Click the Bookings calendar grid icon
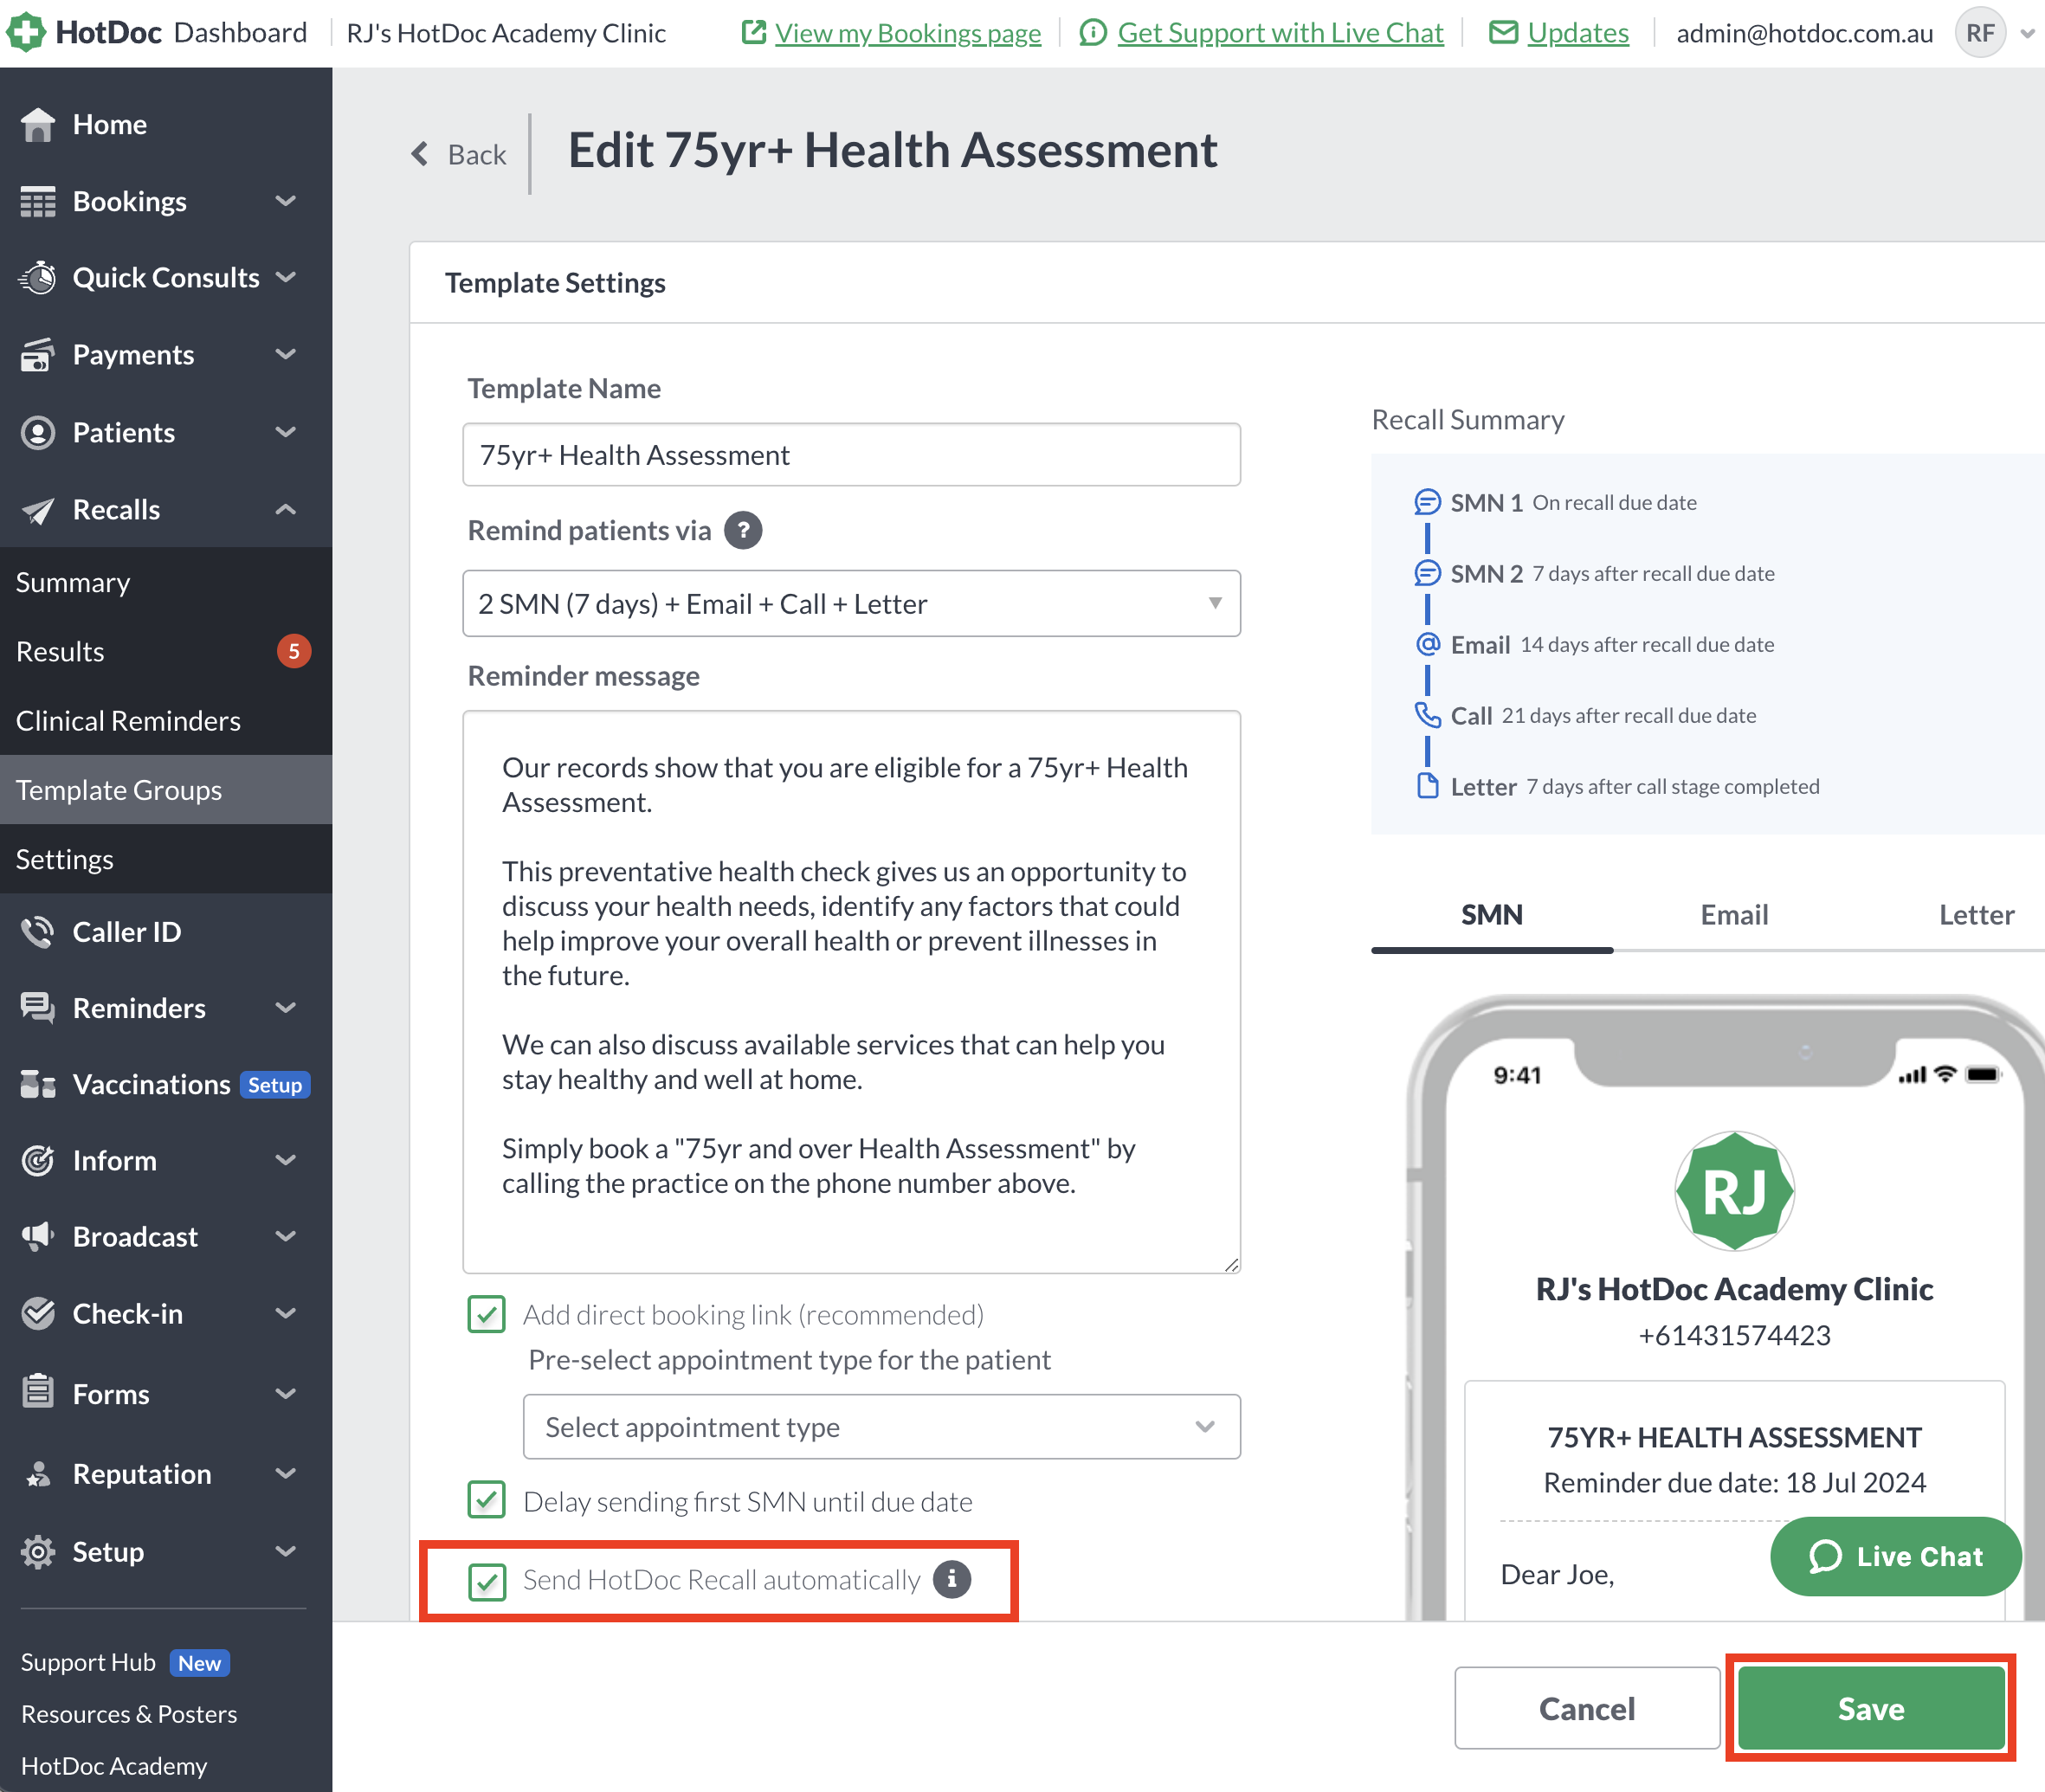The image size is (2045, 1792). pyautogui.click(x=38, y=201)
